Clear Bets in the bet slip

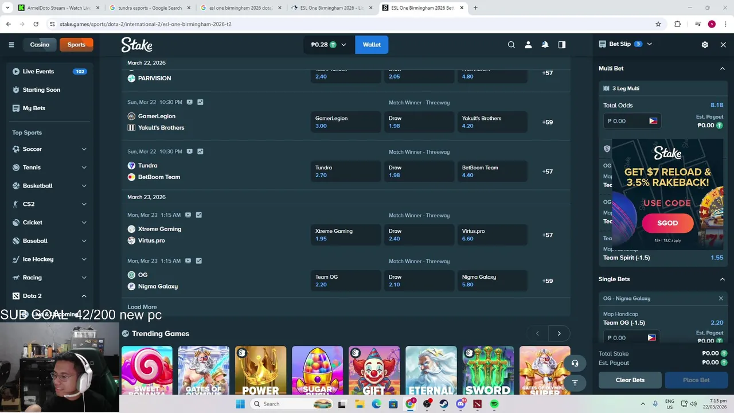point(630,380)
